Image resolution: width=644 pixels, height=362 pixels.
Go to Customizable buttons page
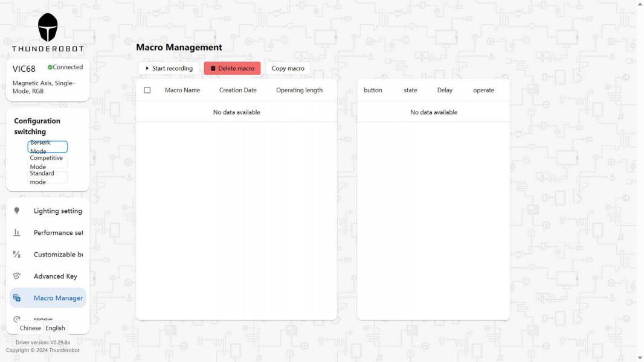[x=48, y=254]
